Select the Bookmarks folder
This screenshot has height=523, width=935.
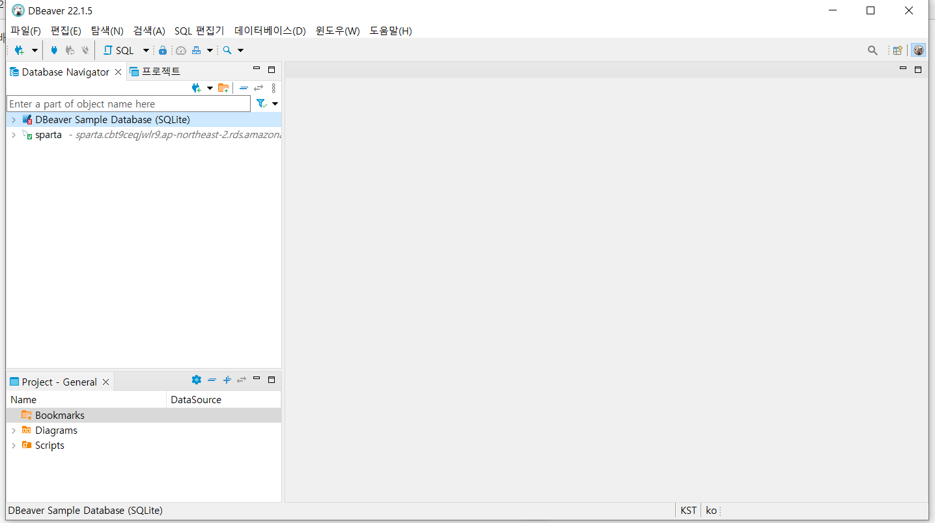144,415
